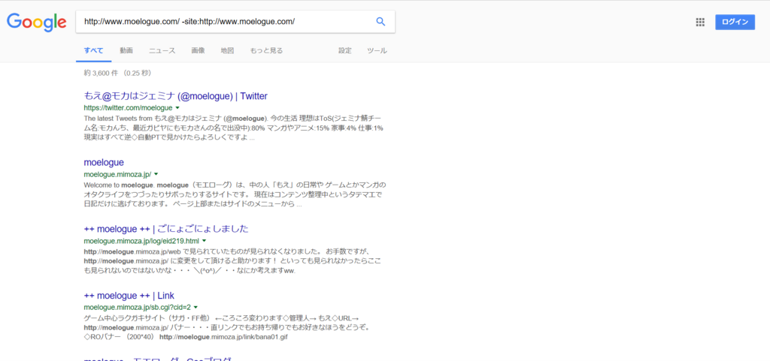Switch to the 動画 tab

126,50
